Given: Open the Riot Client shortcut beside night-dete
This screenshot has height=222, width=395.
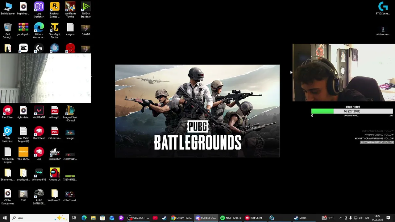Looking at the screenshot, I should coord(8,113).
